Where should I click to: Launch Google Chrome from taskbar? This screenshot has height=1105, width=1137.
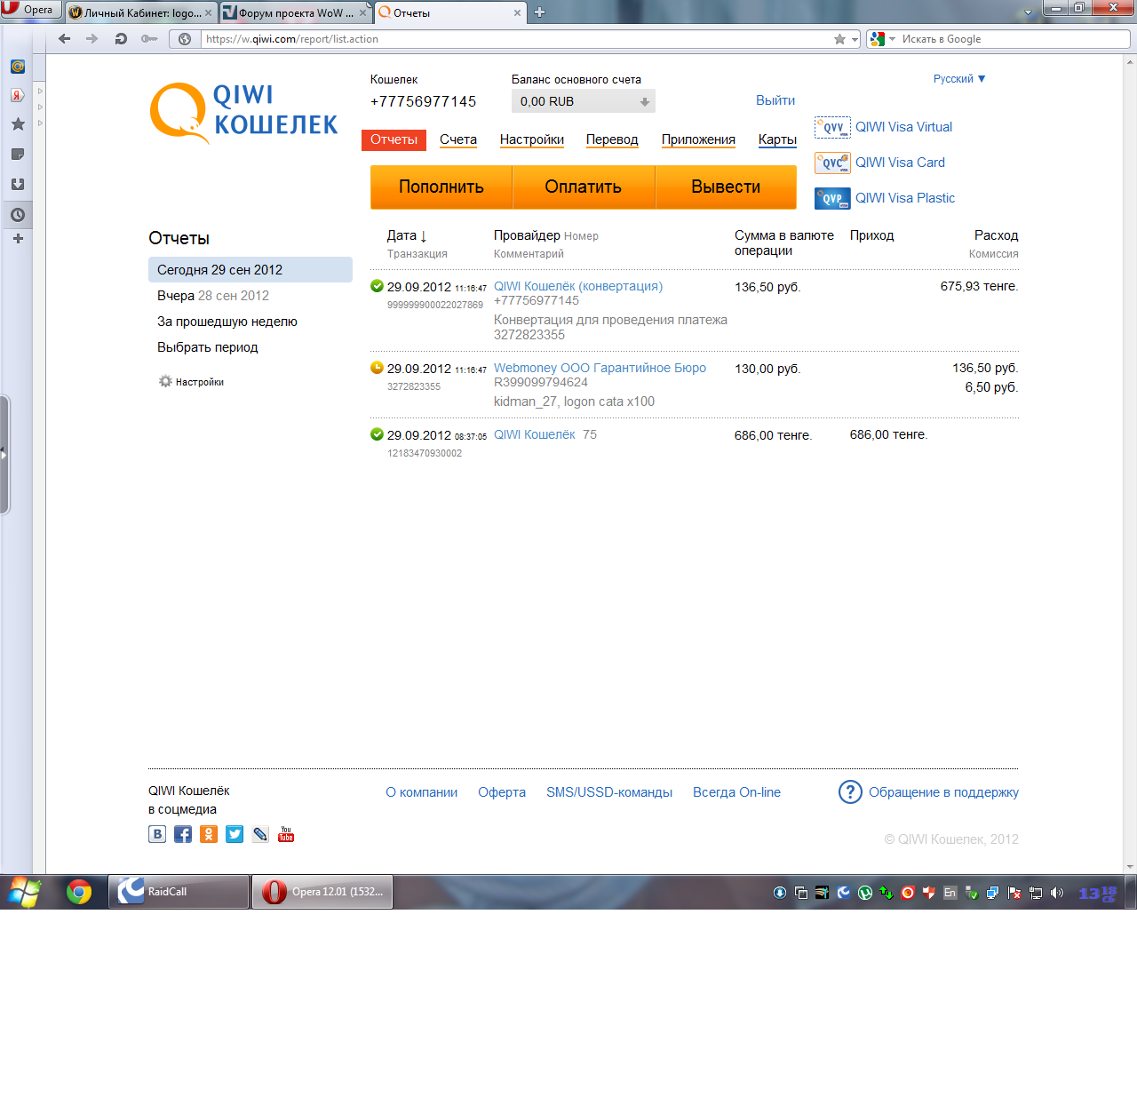pos(79,892)
